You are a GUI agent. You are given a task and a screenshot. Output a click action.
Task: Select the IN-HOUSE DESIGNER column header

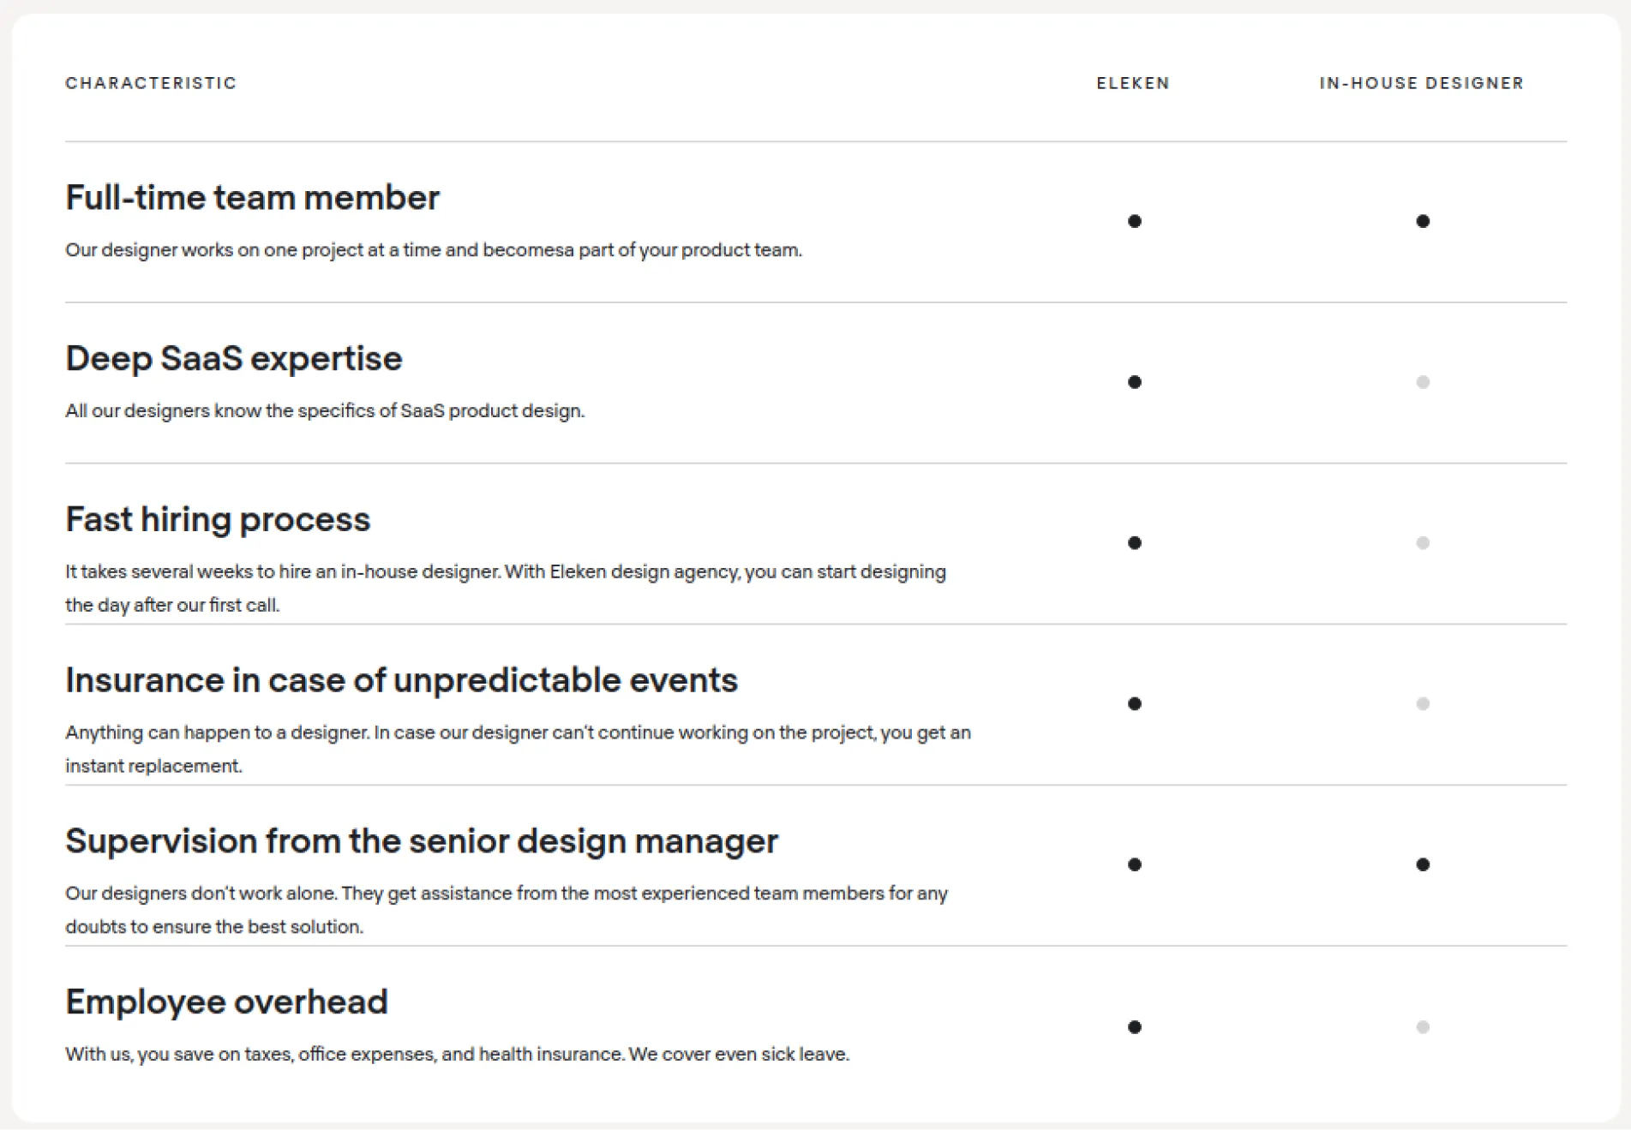(1421, 83)
